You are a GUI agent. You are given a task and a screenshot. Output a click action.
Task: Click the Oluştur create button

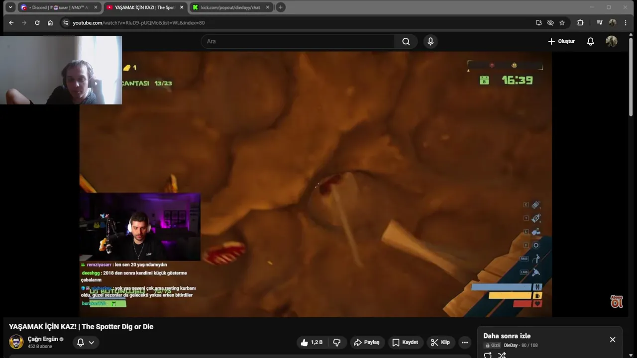point(561,41)
